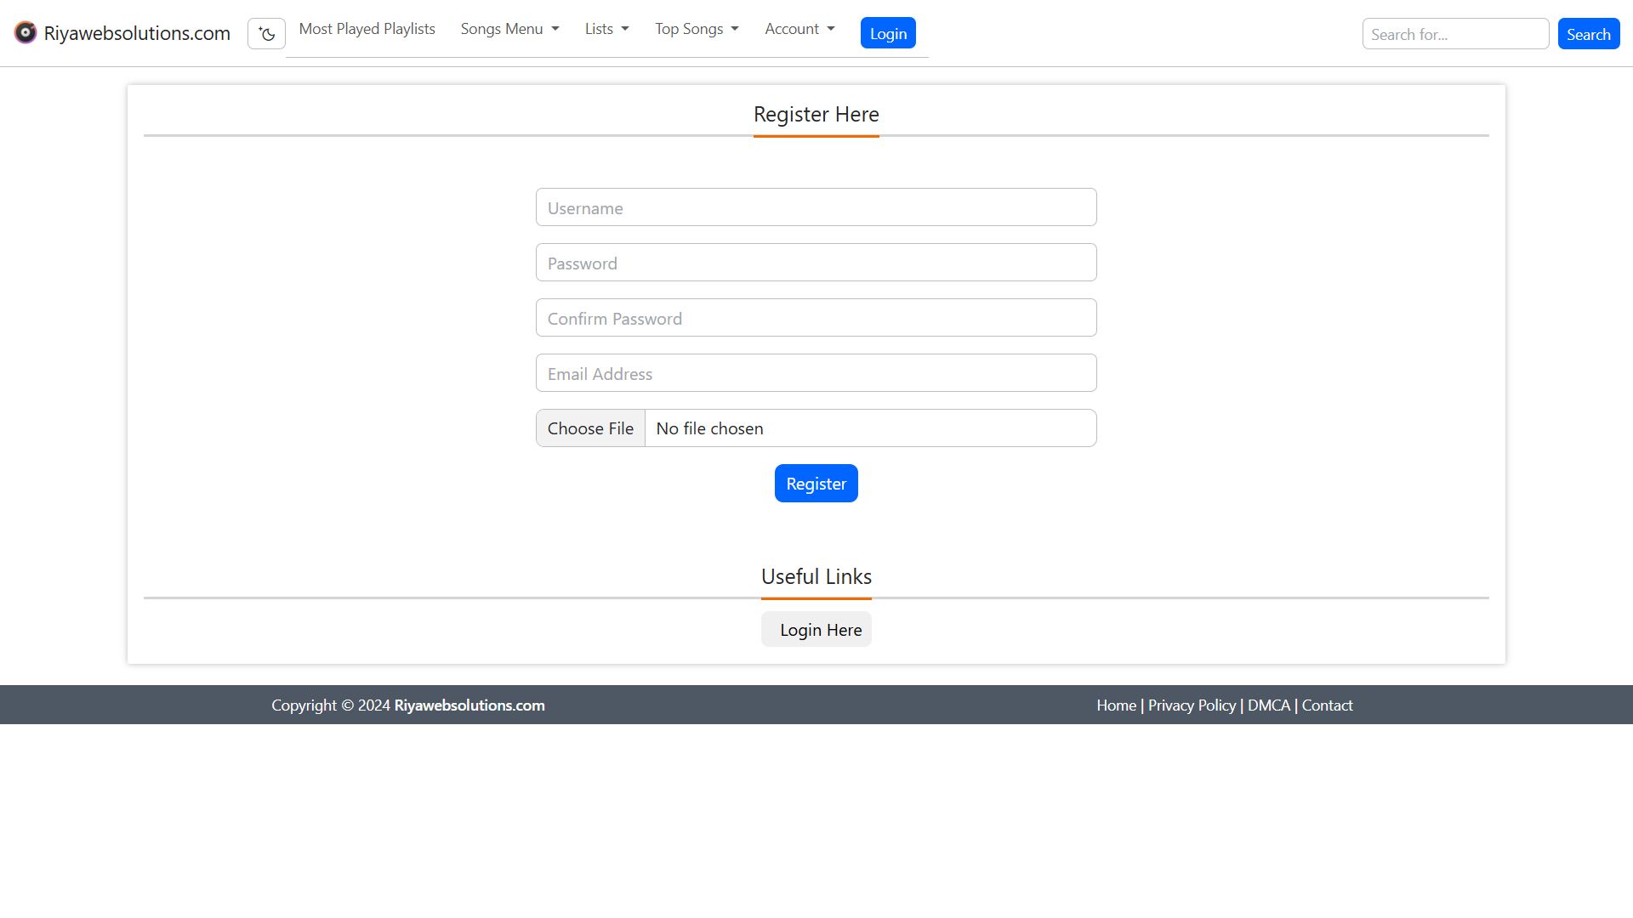Submit the form with Register button

coord(816,484)
